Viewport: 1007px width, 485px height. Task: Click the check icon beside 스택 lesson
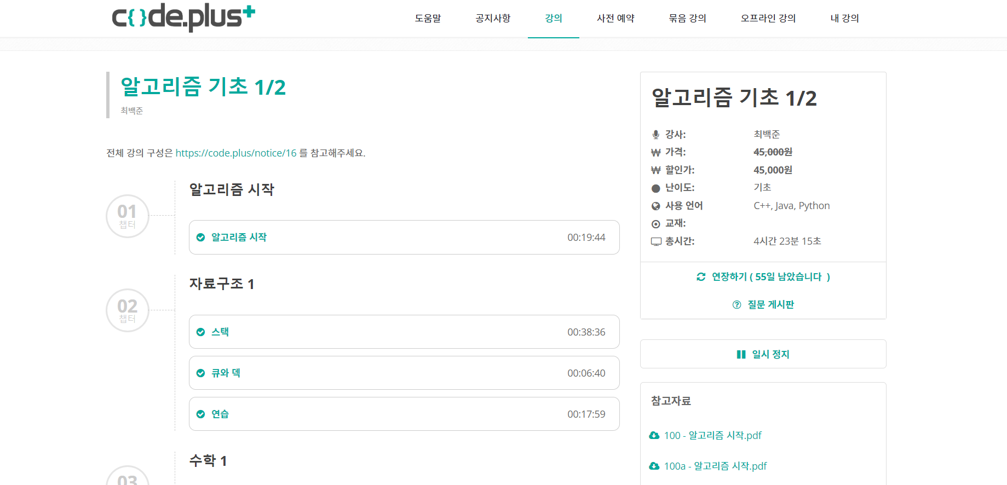click(x=200, y=332)
